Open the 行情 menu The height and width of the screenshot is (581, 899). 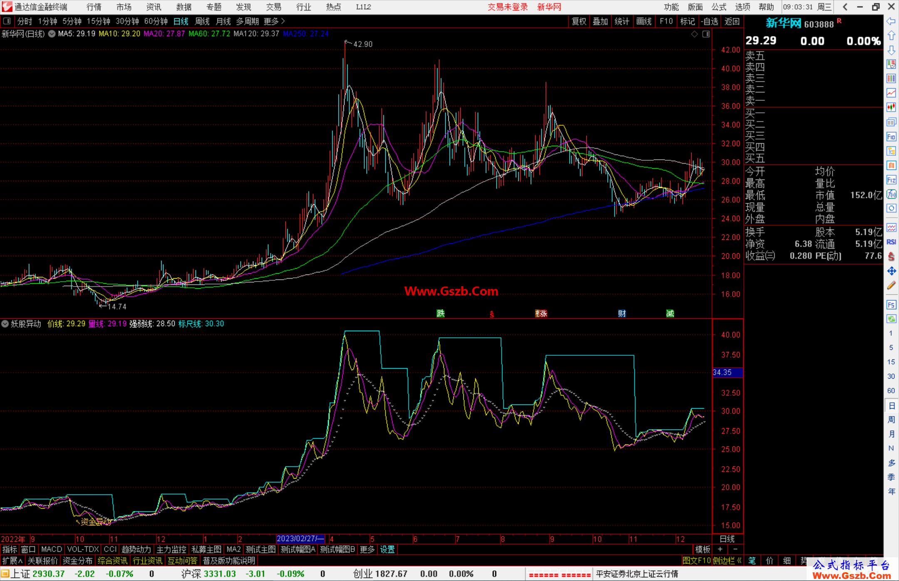[94, 7]
